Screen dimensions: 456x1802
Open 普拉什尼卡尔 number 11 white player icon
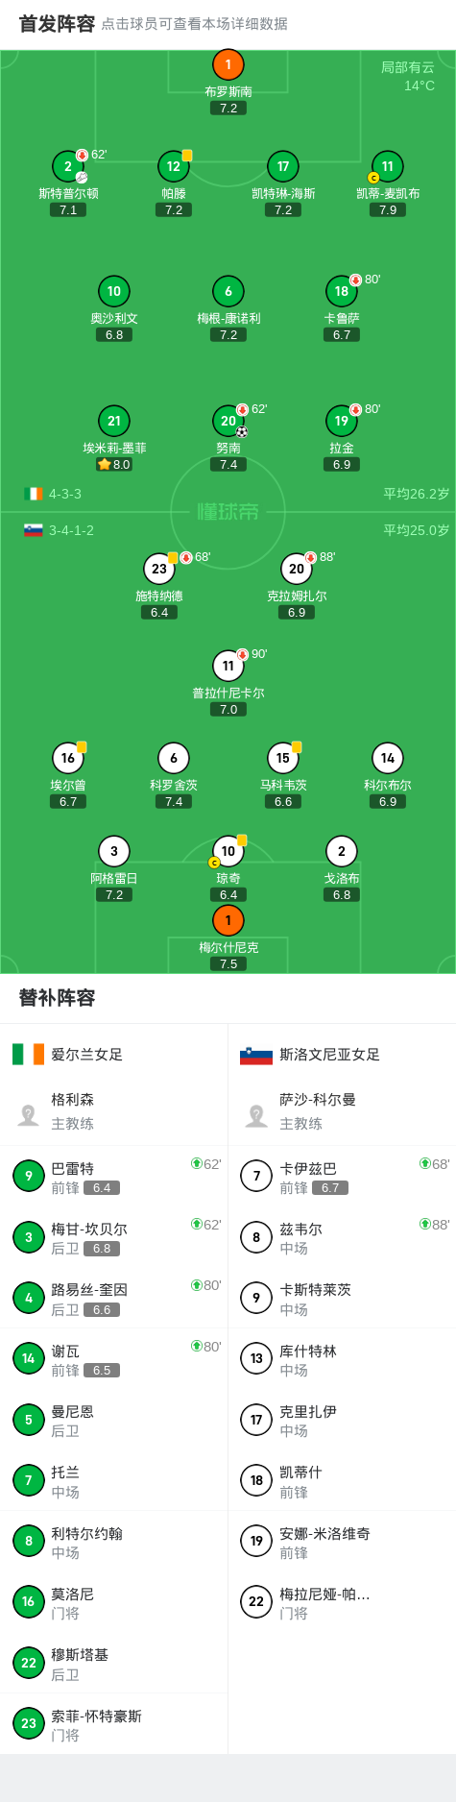[x=228, y=666]
